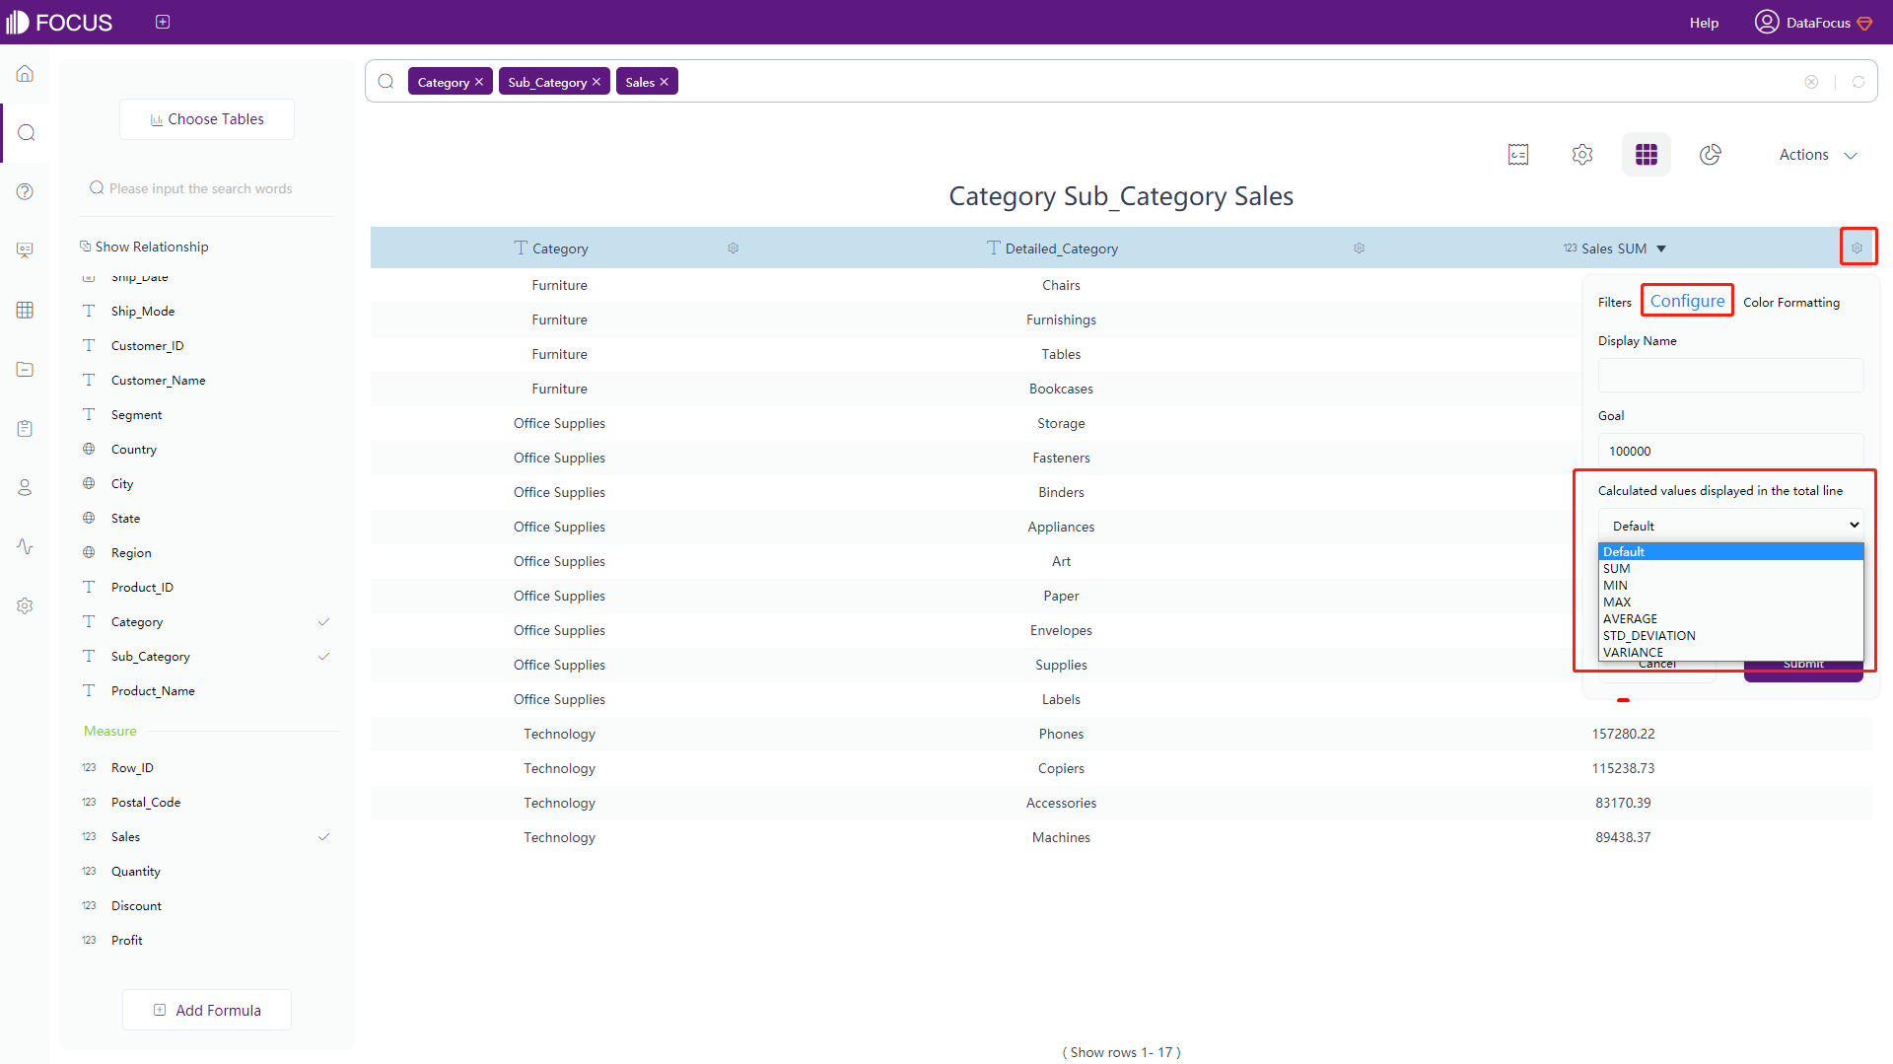Image resolution: width=1893 pixels, height=1064 pixels.
Task: Open the Sales SUM sort arrow
Action: coord(1661,248)
